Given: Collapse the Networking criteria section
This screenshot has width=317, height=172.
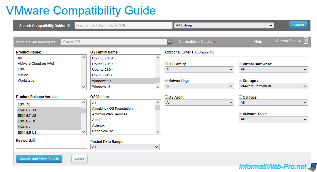Looking at the screenshot, I should pyautogui.click(x=166, y=81).
